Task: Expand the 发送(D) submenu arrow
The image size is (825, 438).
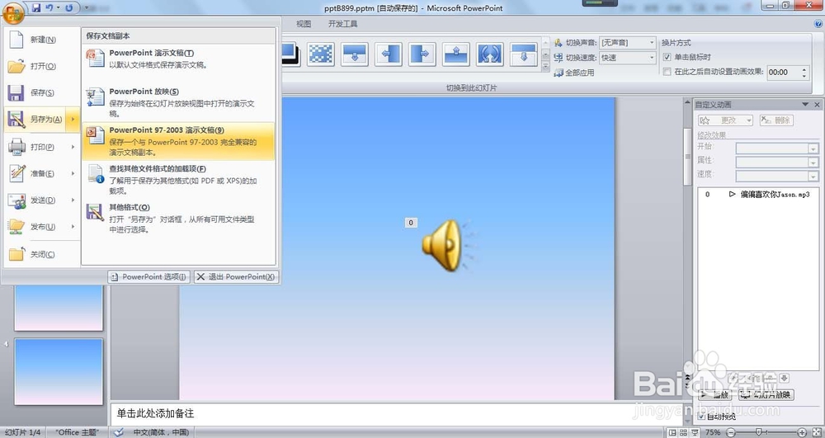Action: pyautogui.click(x=73, y=200)
